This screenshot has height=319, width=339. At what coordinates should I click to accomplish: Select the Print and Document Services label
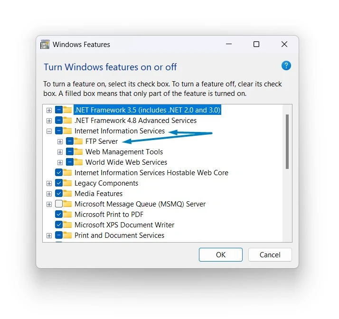tap(119, 235)
